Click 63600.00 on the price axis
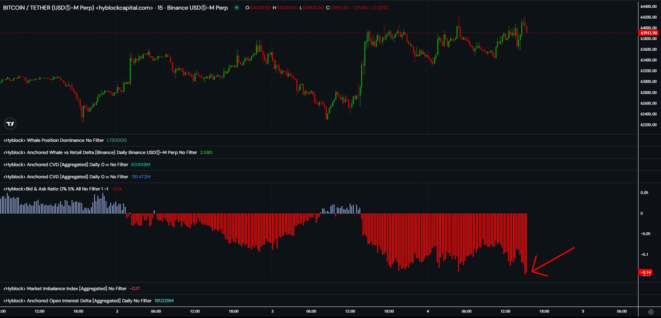The image size is (661, 318). pyautogui.click(x=648, y=50)
